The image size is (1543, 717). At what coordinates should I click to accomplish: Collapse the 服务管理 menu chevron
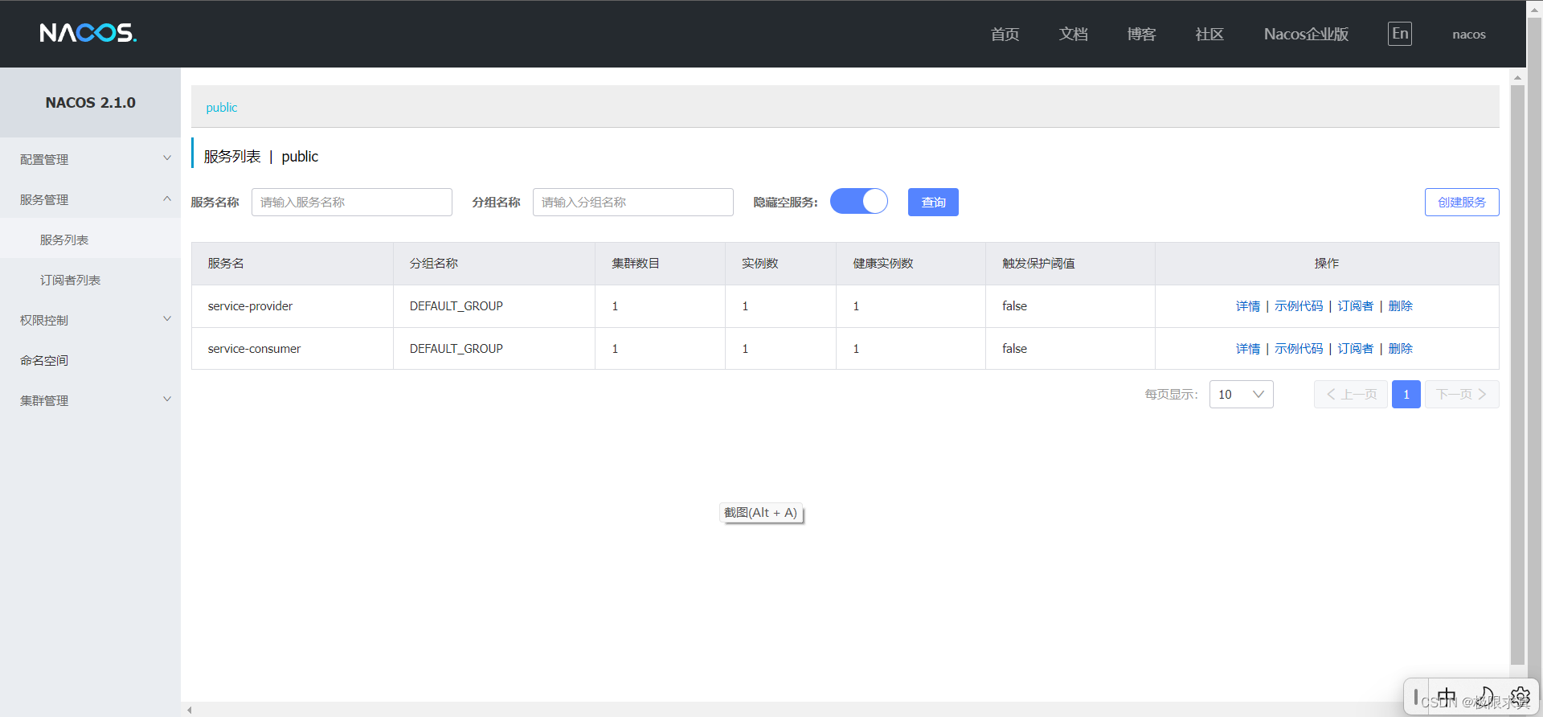[x=167, y=199]
